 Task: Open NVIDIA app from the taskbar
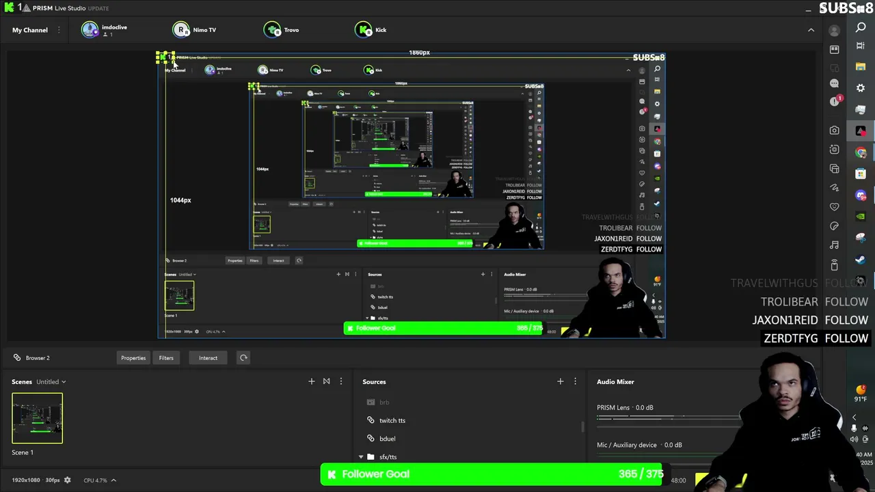pos(861,217)
